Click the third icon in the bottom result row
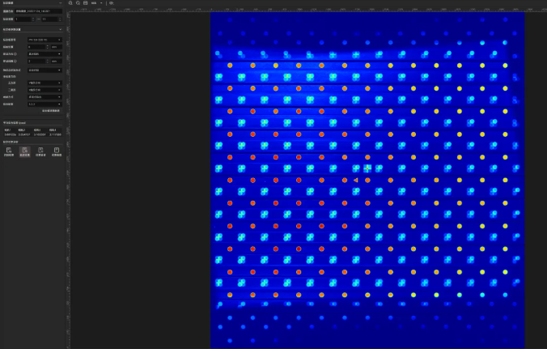The height and width of the screenshot is (349, 547). pos(40,151)
